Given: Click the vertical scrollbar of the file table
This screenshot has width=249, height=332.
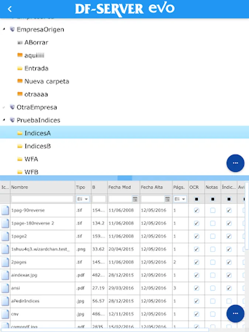Looking at the screenshot, I should pos(247,216).
